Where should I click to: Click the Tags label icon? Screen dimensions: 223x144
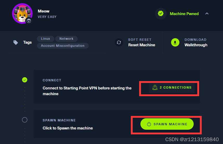point(16,42)
